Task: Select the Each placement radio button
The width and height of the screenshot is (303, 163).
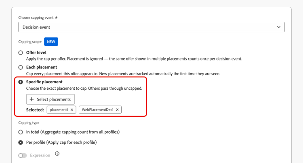Action: point(21,67)
